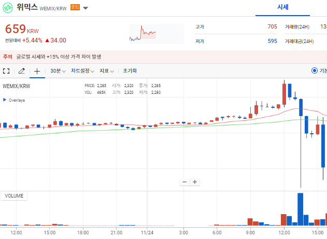Click the 초기화 reset button
The width and height of the screenshot is (327, 239).
[x=130, y=71]
